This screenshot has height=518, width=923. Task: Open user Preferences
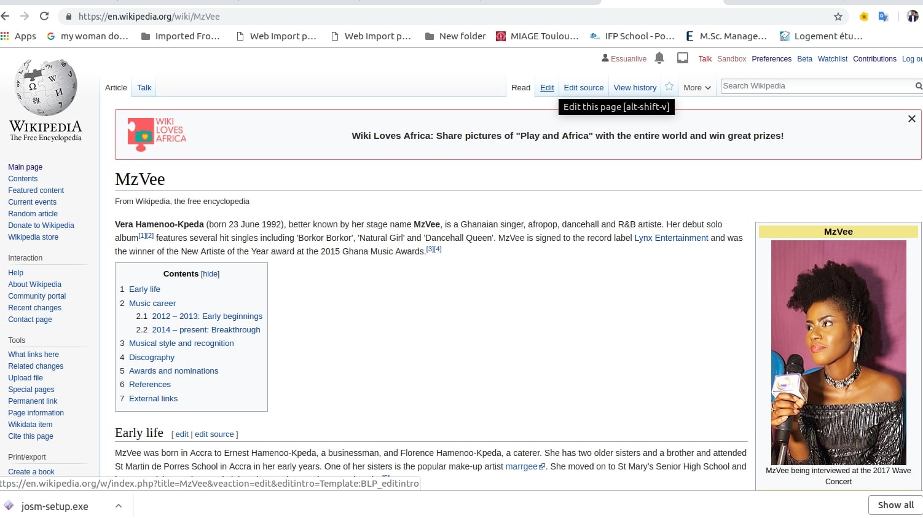771,59
